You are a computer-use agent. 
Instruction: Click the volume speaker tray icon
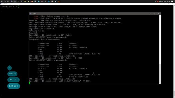pos(162,1)
